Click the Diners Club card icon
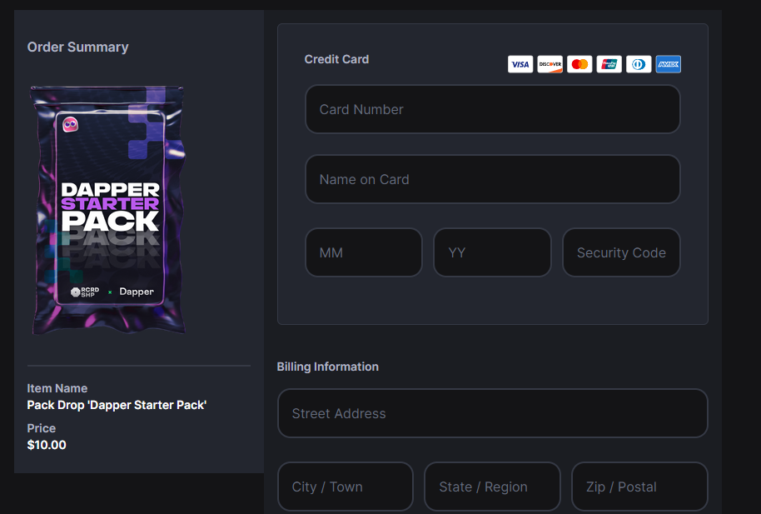The width and height of the screenshot is (761, 514). coord(639,64)
